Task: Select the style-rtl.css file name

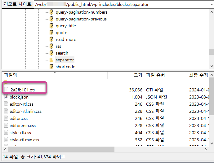Action: click(x=20, y=133)
